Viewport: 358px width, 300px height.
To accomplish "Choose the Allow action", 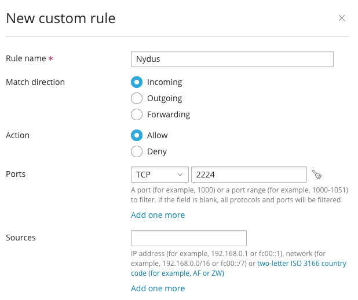I will point(137,135).
